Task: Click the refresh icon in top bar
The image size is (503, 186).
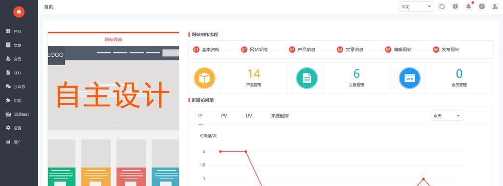Action: pyautogui.click(x=442, y=7)
